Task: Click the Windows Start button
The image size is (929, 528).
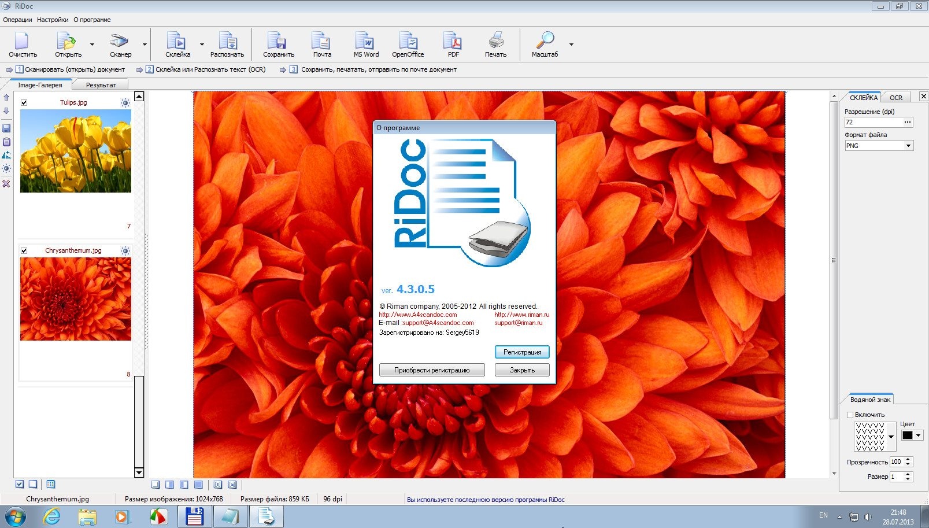Action: 15,516
